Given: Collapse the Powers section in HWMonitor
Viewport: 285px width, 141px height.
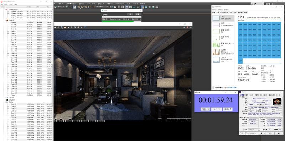Looking at the screenshot, I should [5, 20].
